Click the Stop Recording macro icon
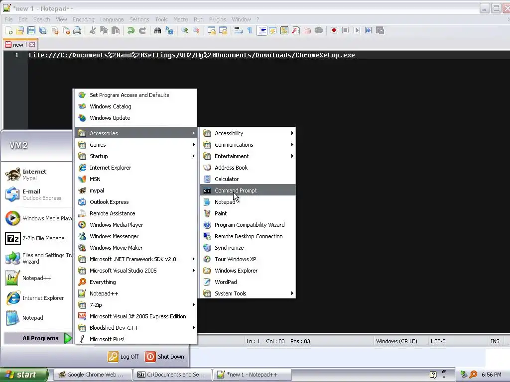510x382 pixels. coord(346,30)
